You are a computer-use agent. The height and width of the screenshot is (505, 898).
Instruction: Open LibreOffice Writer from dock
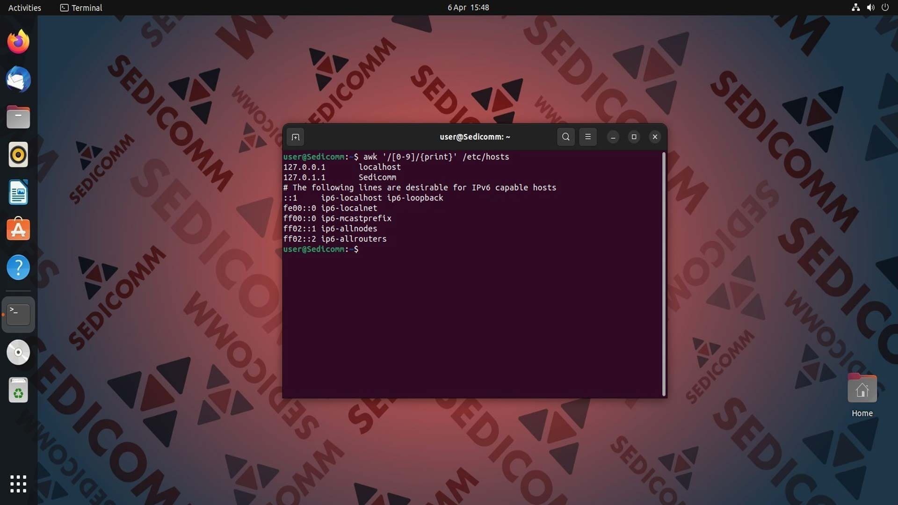18,192
